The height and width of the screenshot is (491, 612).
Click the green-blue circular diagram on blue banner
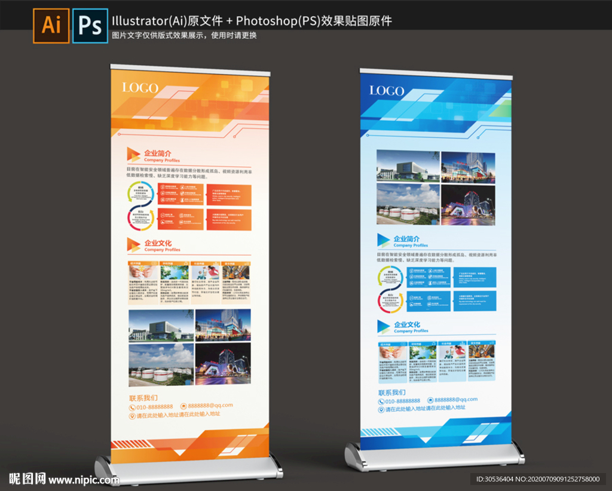point(391,277)
